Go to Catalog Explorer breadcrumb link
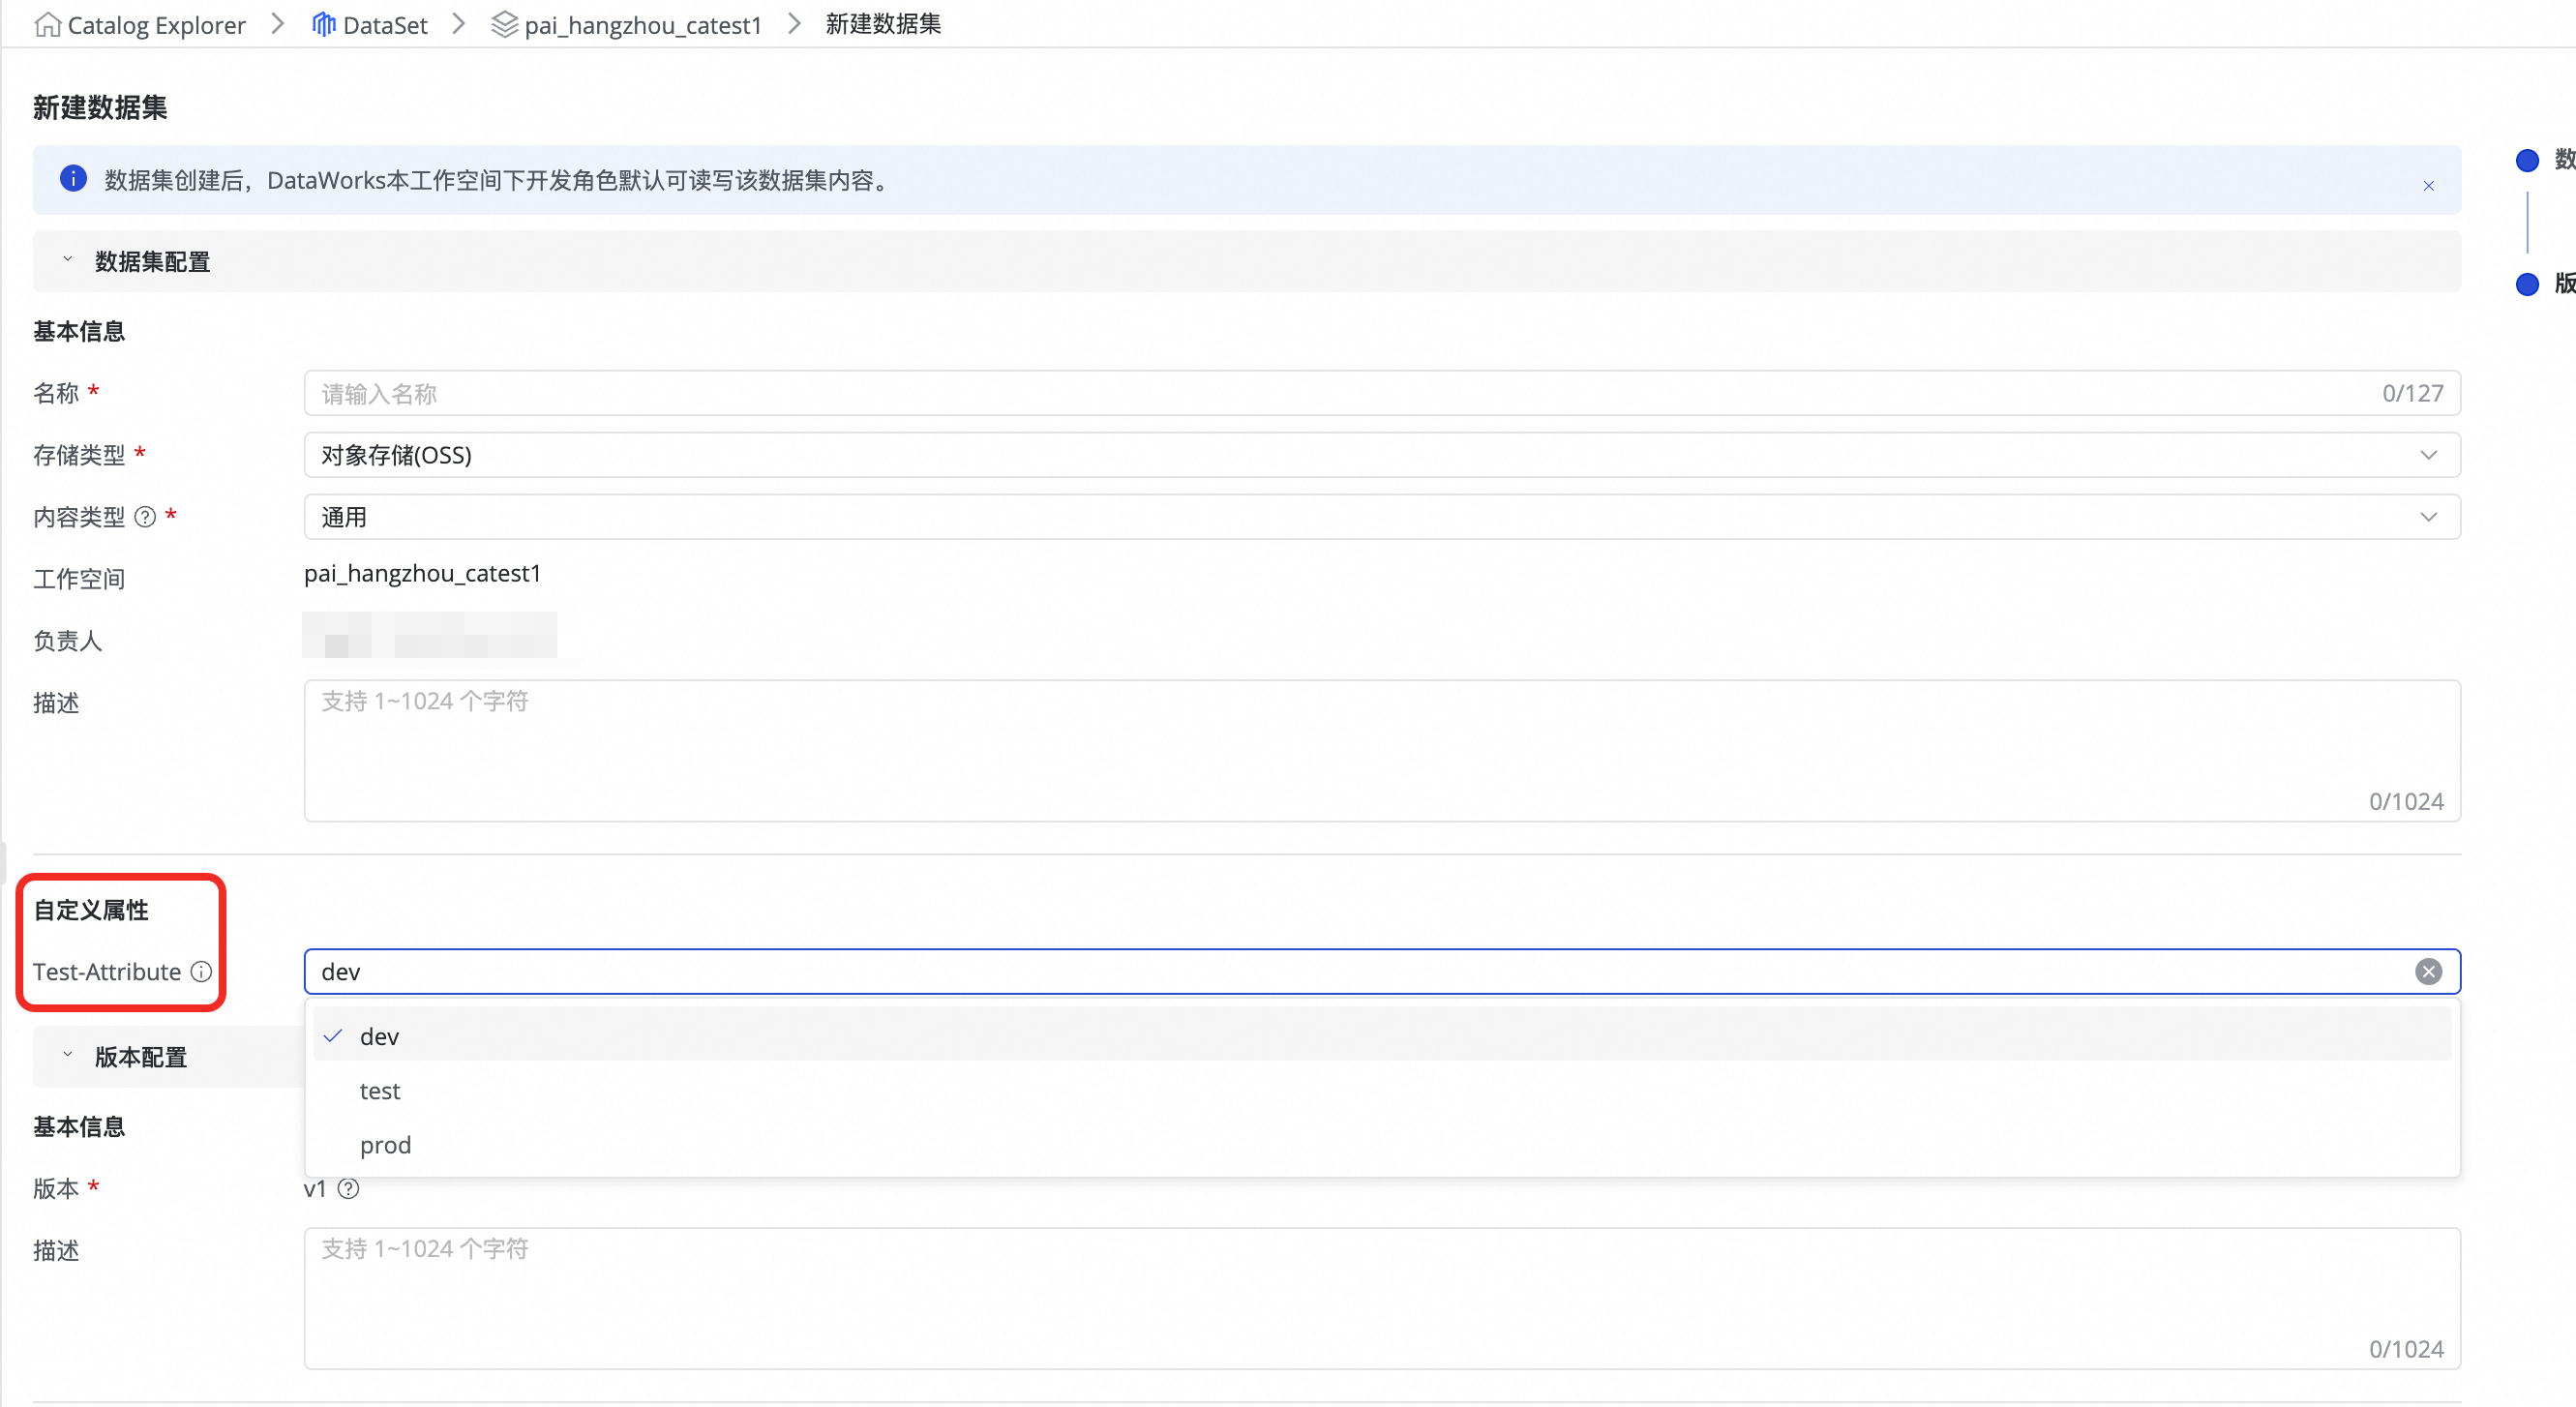 click(x=156, y=25)
